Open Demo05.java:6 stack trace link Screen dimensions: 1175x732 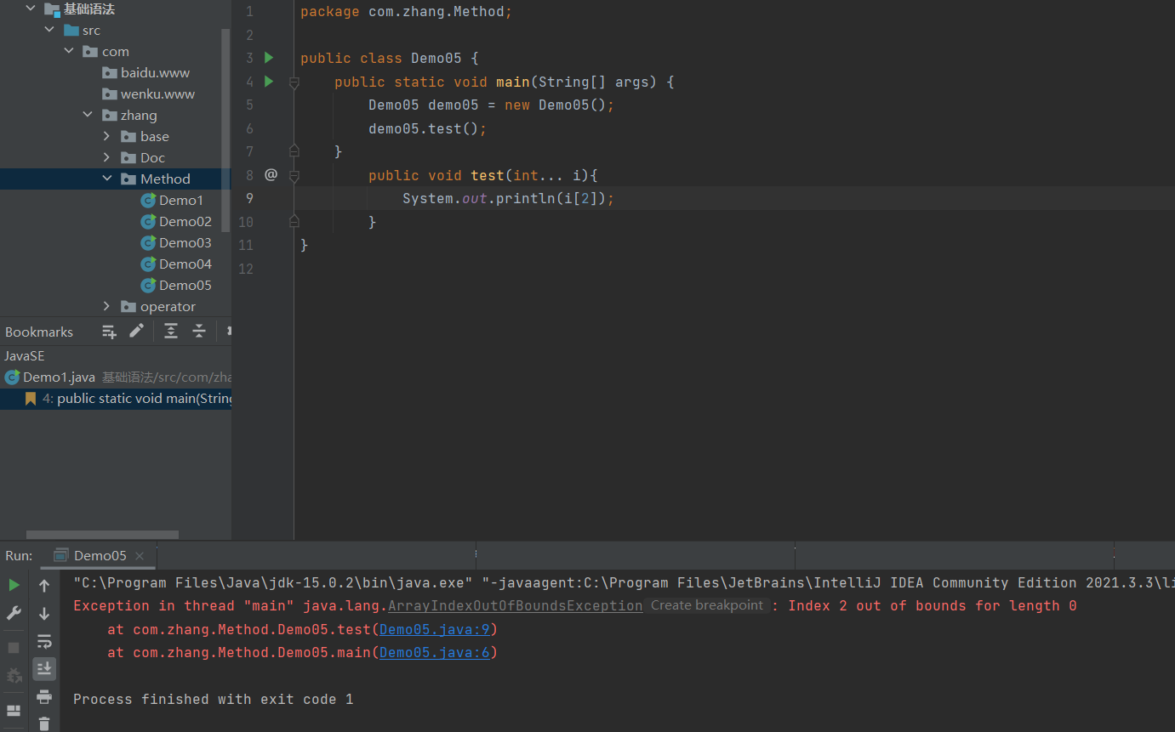pos(435,652)
